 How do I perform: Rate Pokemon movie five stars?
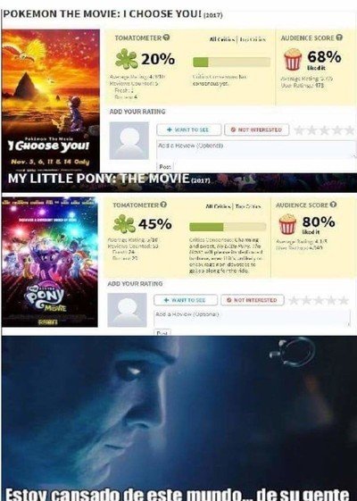coord(350,130)
